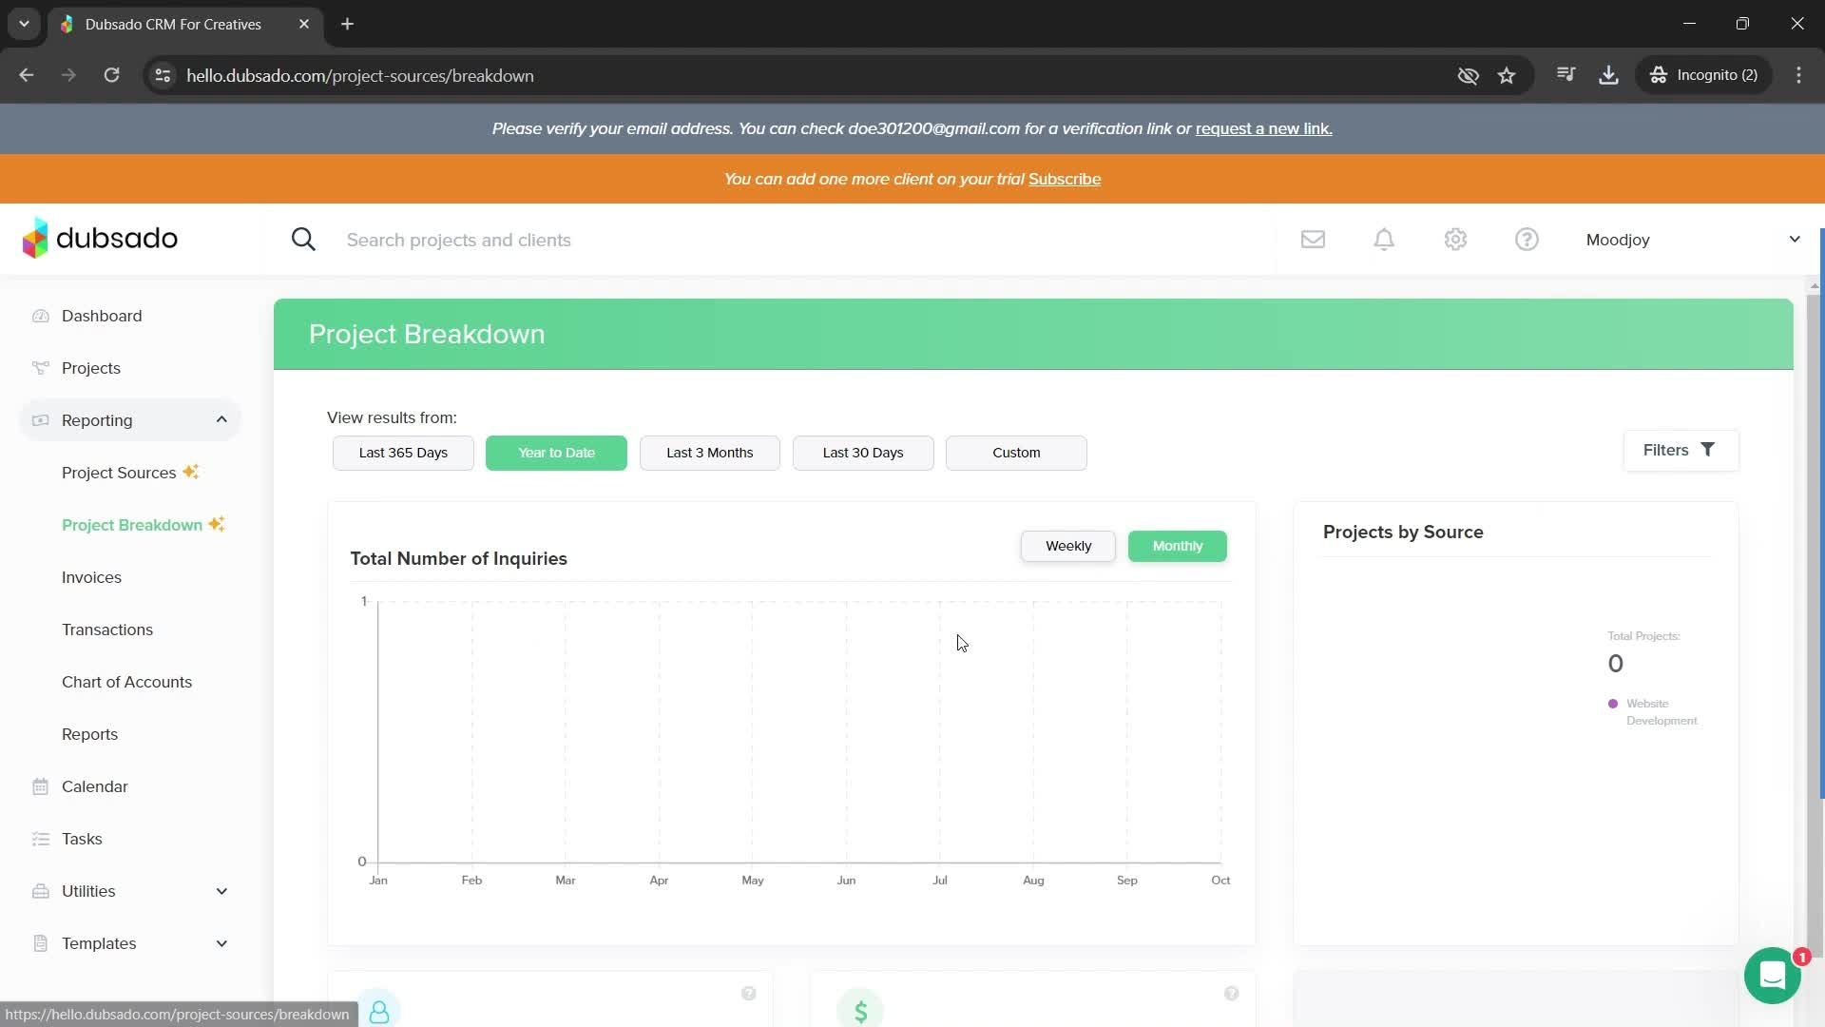
Task: Click the Templates sidebar icon
Action: pyautogui.click(x=40, y=943)
